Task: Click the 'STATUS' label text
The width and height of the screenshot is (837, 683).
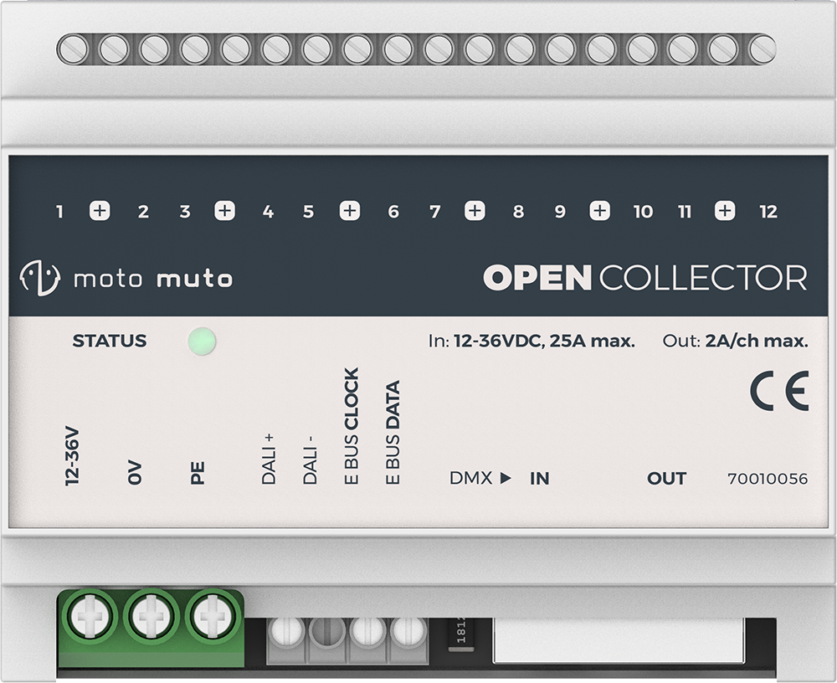Action: pyautogui.click(x=110, y=341)
